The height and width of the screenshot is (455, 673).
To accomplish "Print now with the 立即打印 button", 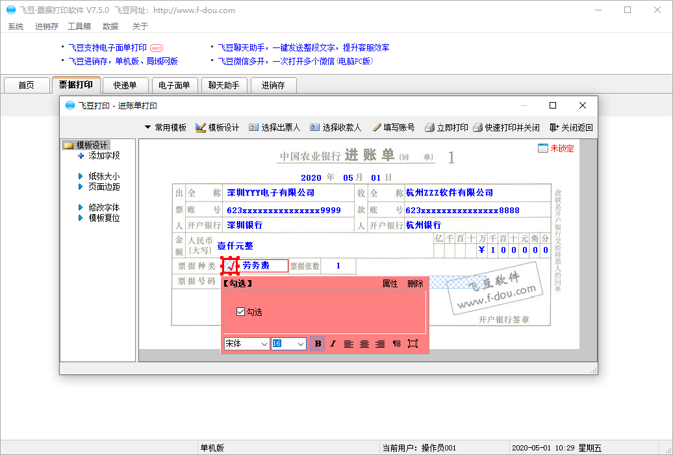I will 446,127.
